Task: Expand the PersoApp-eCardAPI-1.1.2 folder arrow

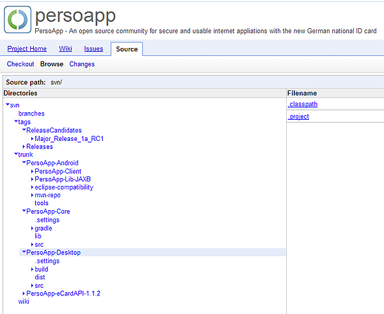Action: (x=24, y=293)
